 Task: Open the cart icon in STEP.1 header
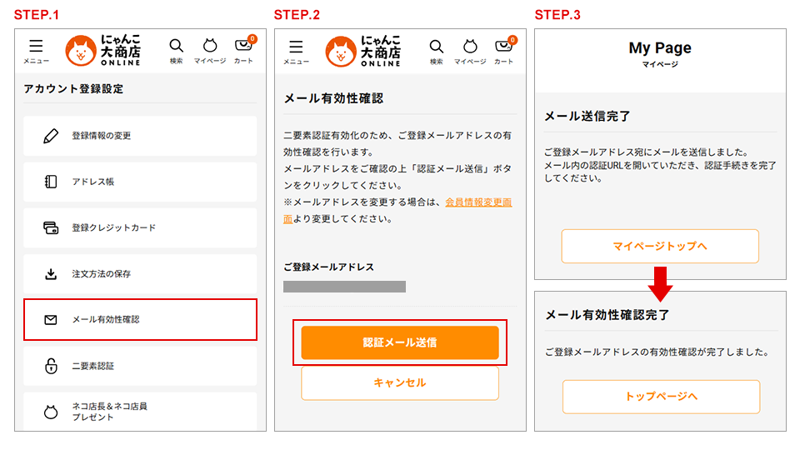pos(243,47)
